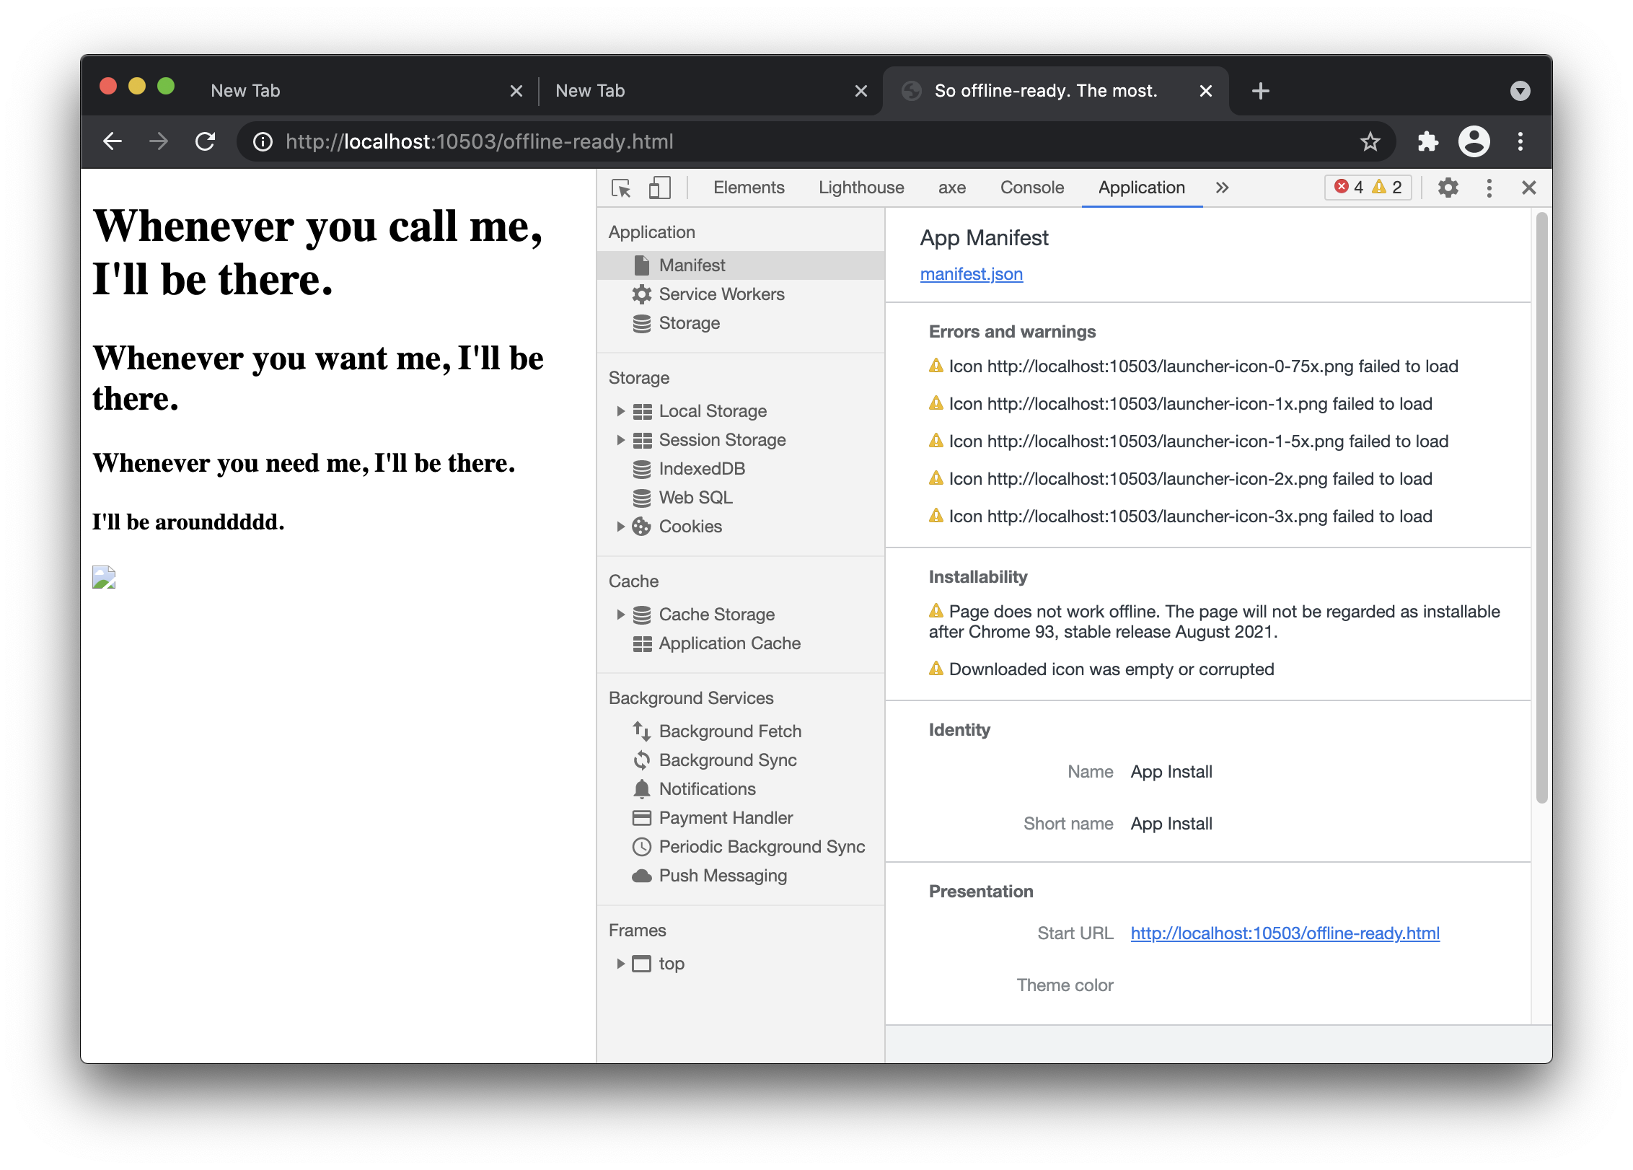Open the manifest.json link
The height and width of the screenshot is (1170, 1633).
971,274
